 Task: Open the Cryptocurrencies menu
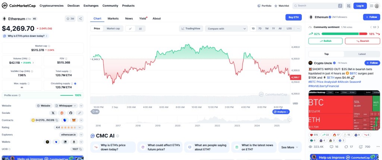click(51, 6)
